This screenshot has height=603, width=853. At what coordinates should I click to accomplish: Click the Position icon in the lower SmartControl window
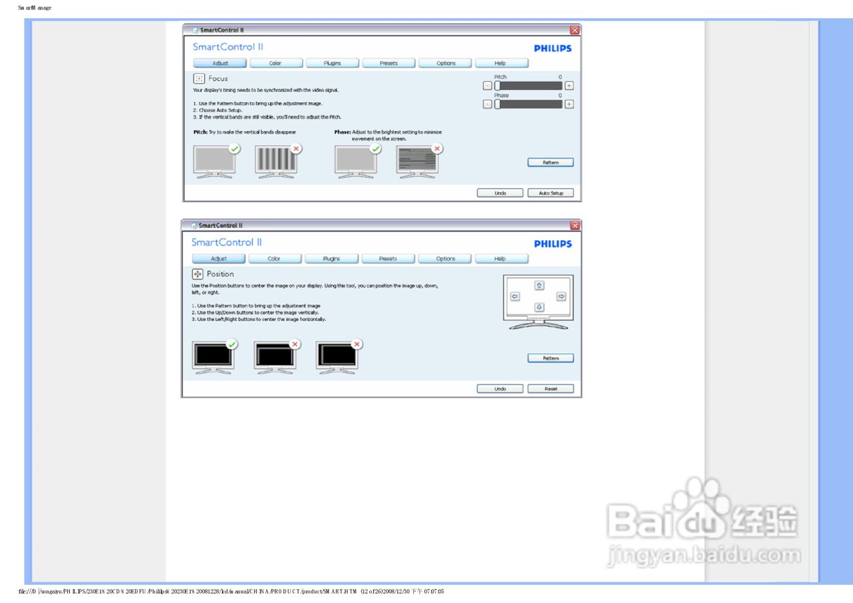[197, 274]
